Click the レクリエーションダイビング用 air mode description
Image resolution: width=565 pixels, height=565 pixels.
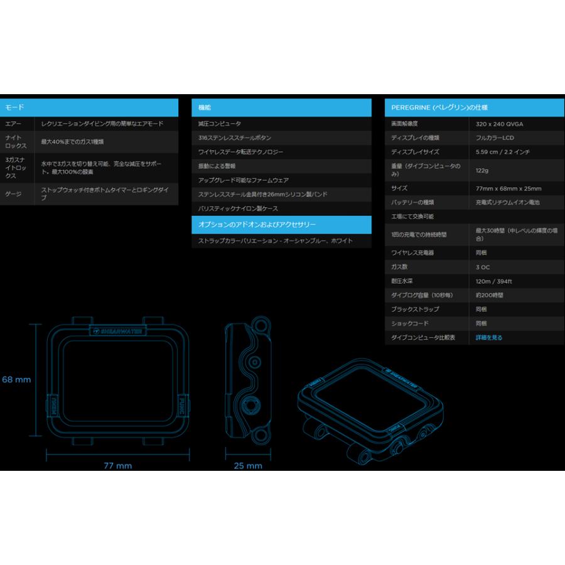102,124
